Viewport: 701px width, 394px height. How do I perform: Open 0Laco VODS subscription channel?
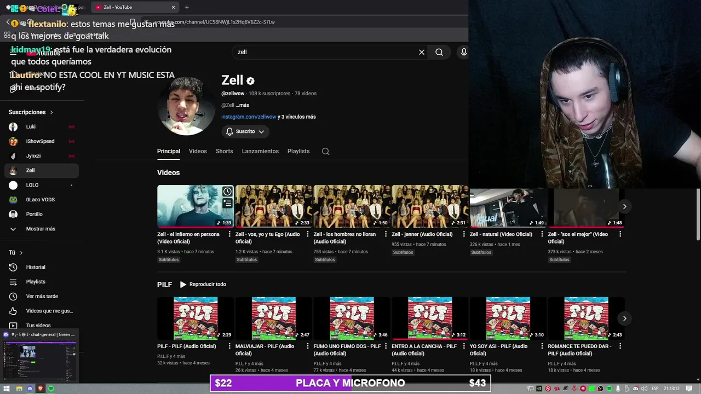42,200
